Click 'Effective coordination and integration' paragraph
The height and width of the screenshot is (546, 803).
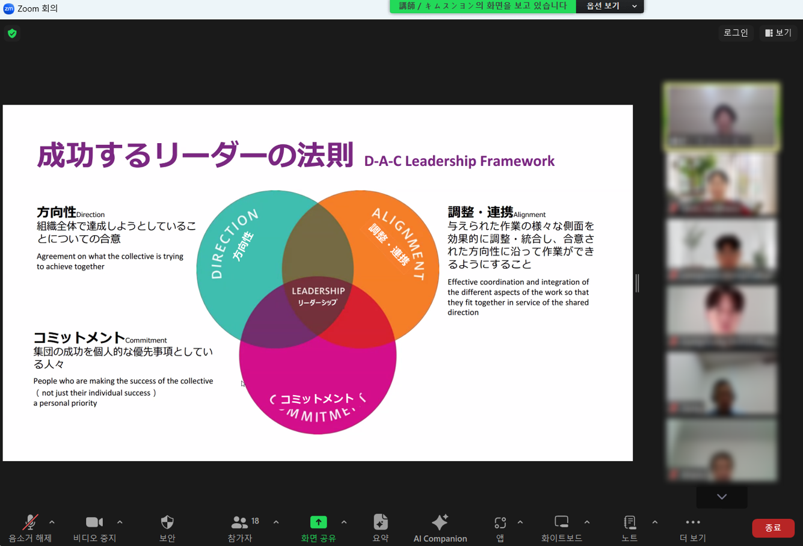(518, 297)
